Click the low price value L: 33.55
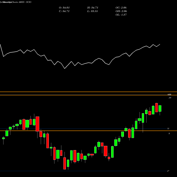Image resolution: width=177 pixels, height=177 pixels. coord(92,11)
